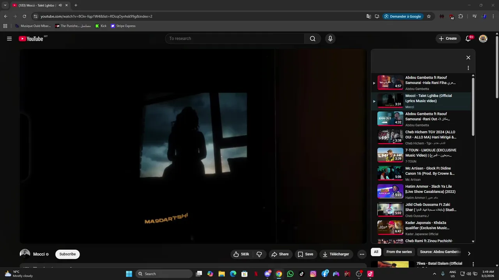Select the All filter chip
The height and width of the screenshot is (280, 499).
tap(376, 252)
